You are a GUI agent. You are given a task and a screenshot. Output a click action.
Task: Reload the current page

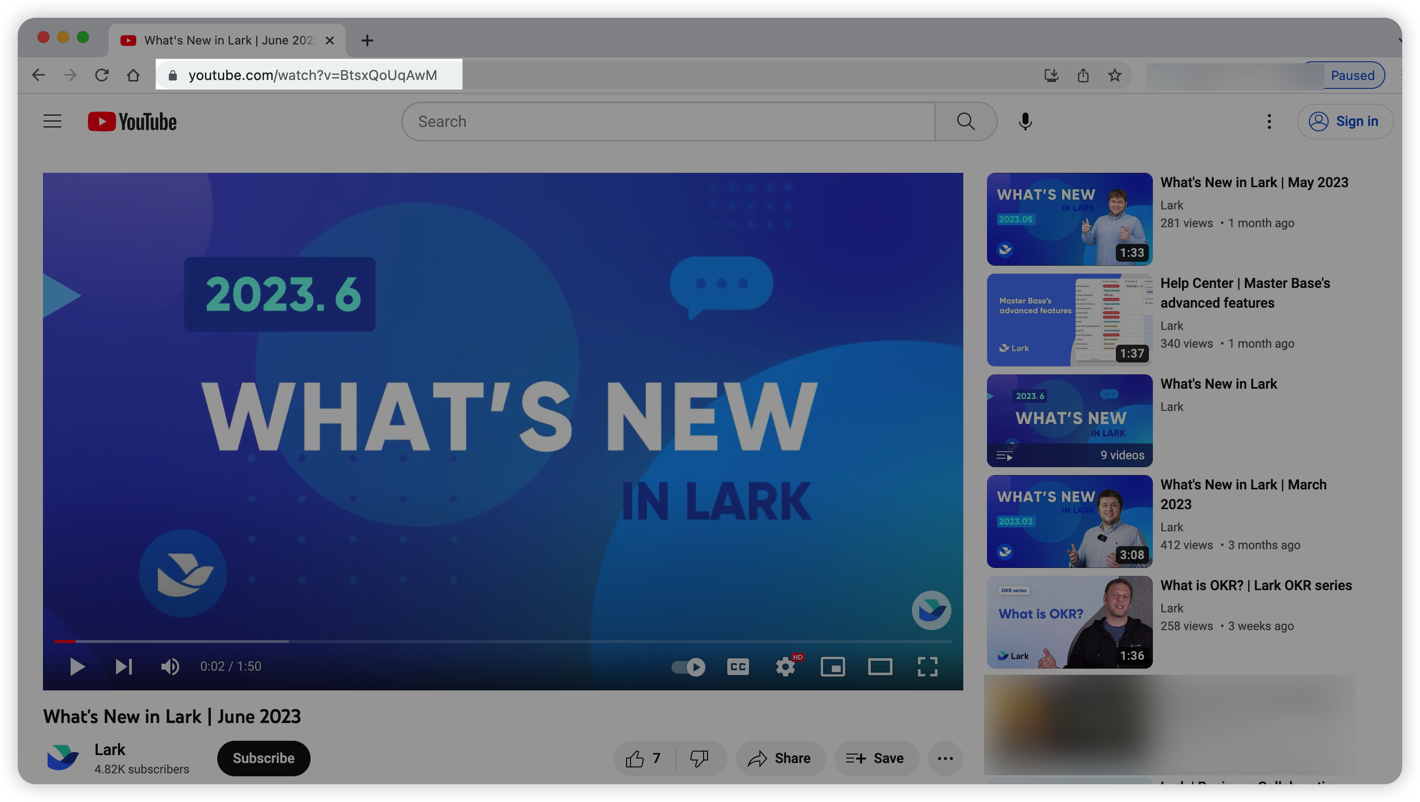pyautogui.click(x=101, y=75)
